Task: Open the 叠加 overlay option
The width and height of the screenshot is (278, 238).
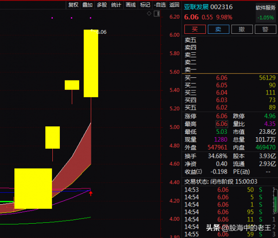Action: pyautogui.click(x=87, y=5)
